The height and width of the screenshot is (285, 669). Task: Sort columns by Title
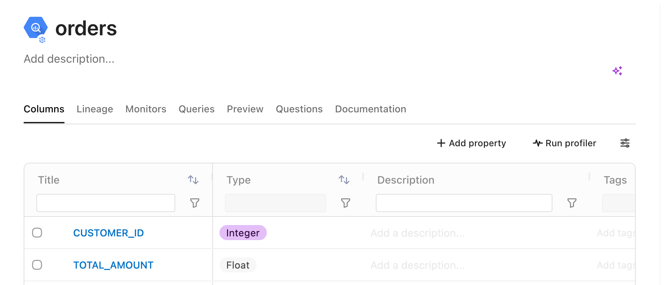click(x=193, y=180)
